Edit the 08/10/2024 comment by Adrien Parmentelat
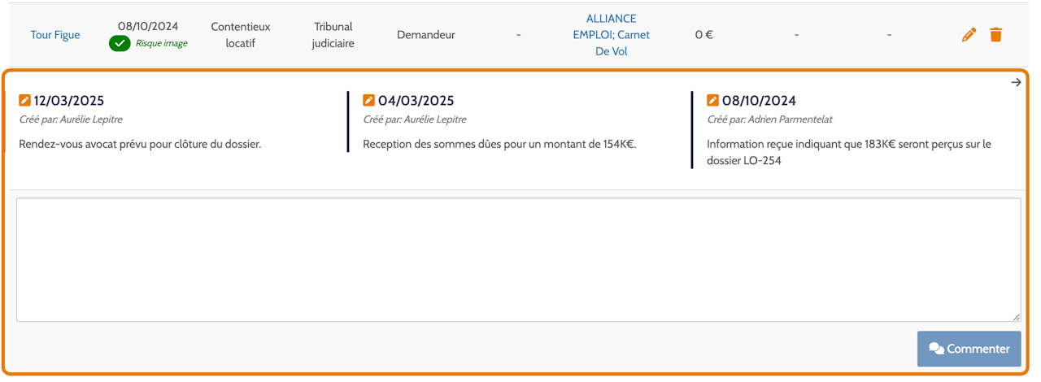Viewport: 1041px width, 382px height. point(713,101)
